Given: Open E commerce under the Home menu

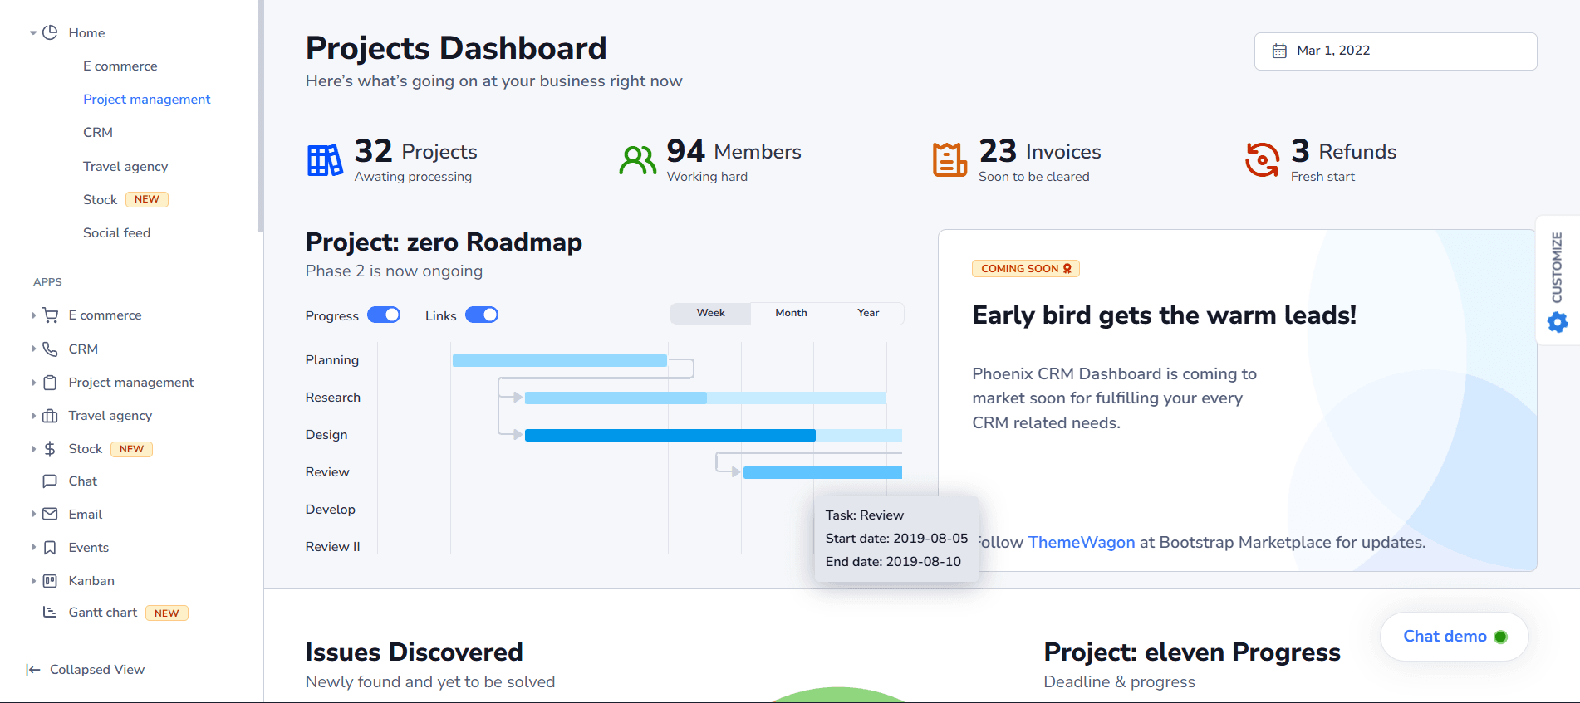Looking at the screenshot, I should coord(120,66).
